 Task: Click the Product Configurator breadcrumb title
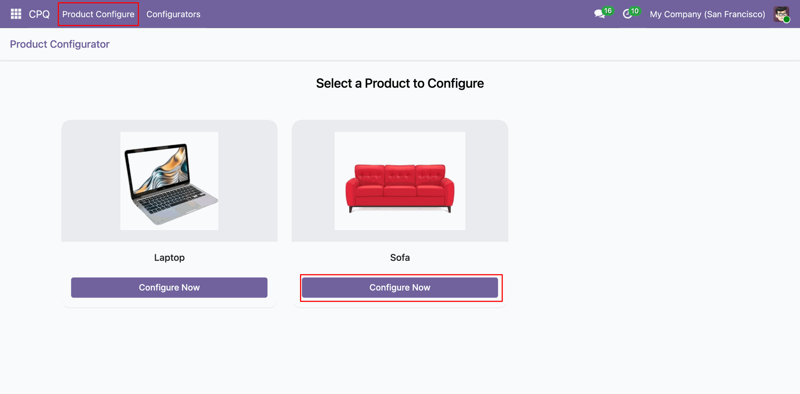[x=60, y=44]
